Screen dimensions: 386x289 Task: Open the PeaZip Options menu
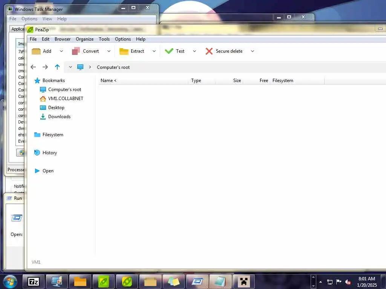pyautogui.click(x=123, y=39)
